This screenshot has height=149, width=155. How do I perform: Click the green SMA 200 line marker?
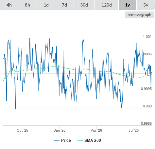tap(80, 140)
